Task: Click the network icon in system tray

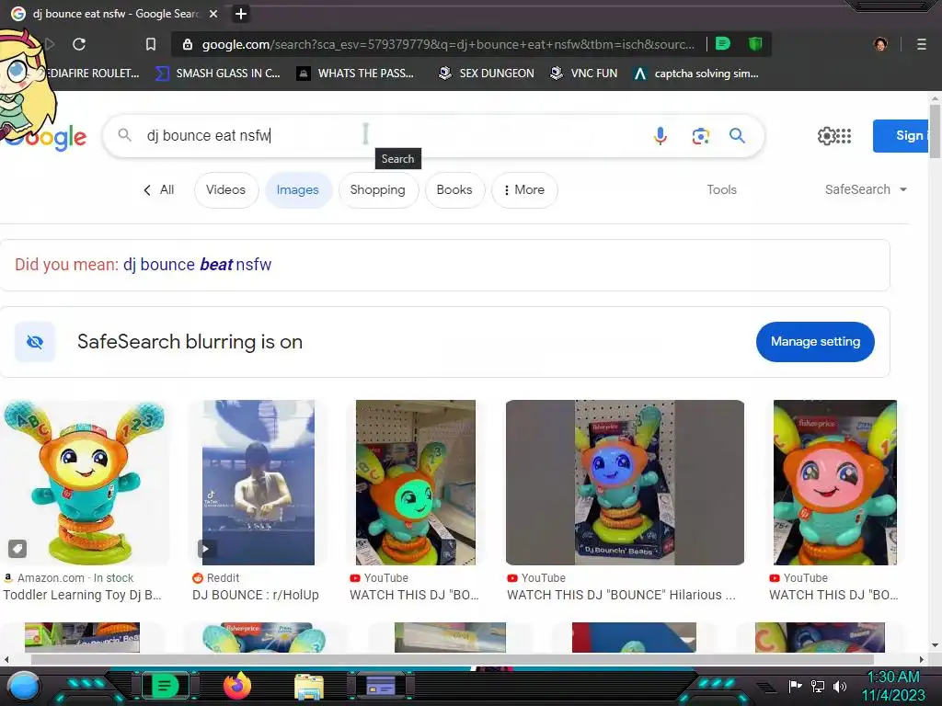Action: click(818, 686)
